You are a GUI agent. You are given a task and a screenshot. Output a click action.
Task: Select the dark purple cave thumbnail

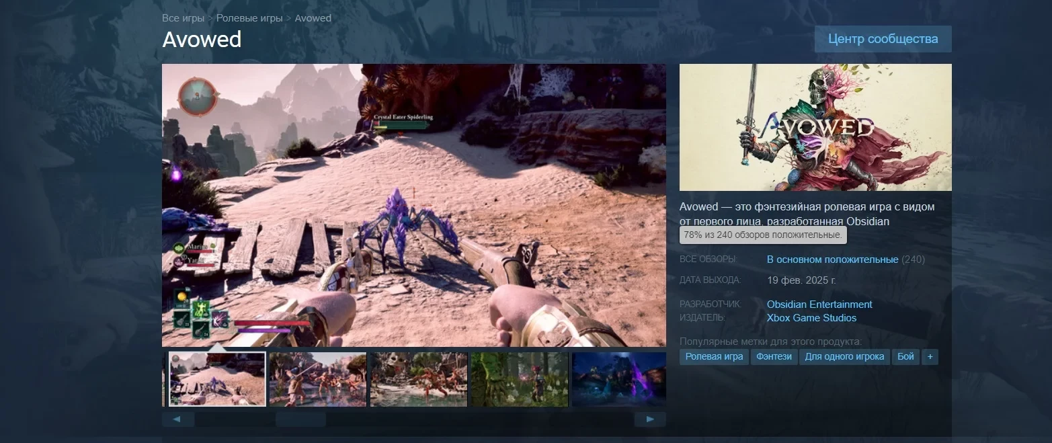tap(618, 379)
